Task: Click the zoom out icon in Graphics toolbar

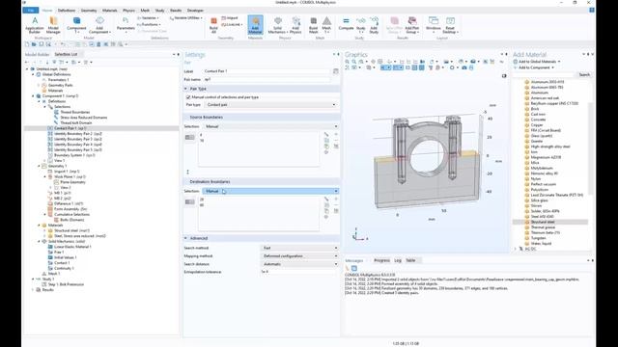Action: pyautogui.click(x=354, y=62)
